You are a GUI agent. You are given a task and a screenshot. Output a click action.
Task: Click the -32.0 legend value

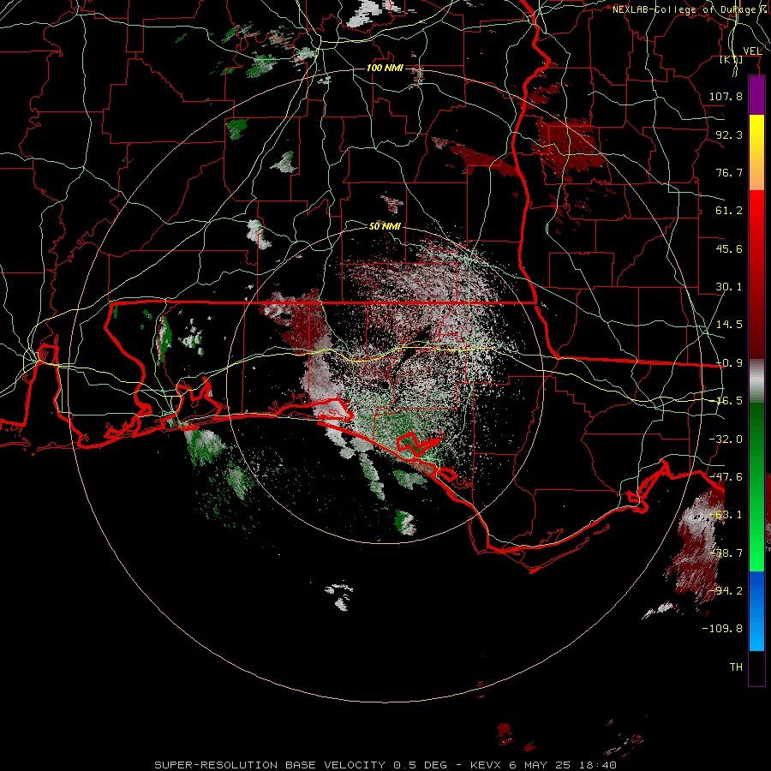point(726,439)
